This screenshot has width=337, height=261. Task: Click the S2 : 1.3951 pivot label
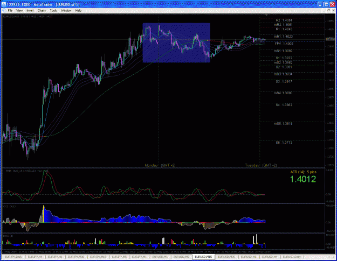coord(284,67)
